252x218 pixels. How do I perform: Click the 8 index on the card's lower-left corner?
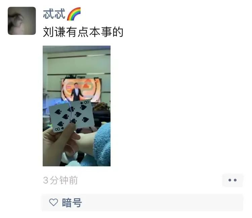click(57, 129)
